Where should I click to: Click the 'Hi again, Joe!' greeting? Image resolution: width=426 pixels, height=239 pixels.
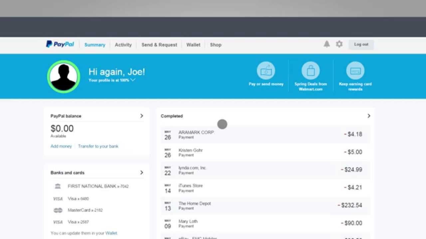point(117,72)
